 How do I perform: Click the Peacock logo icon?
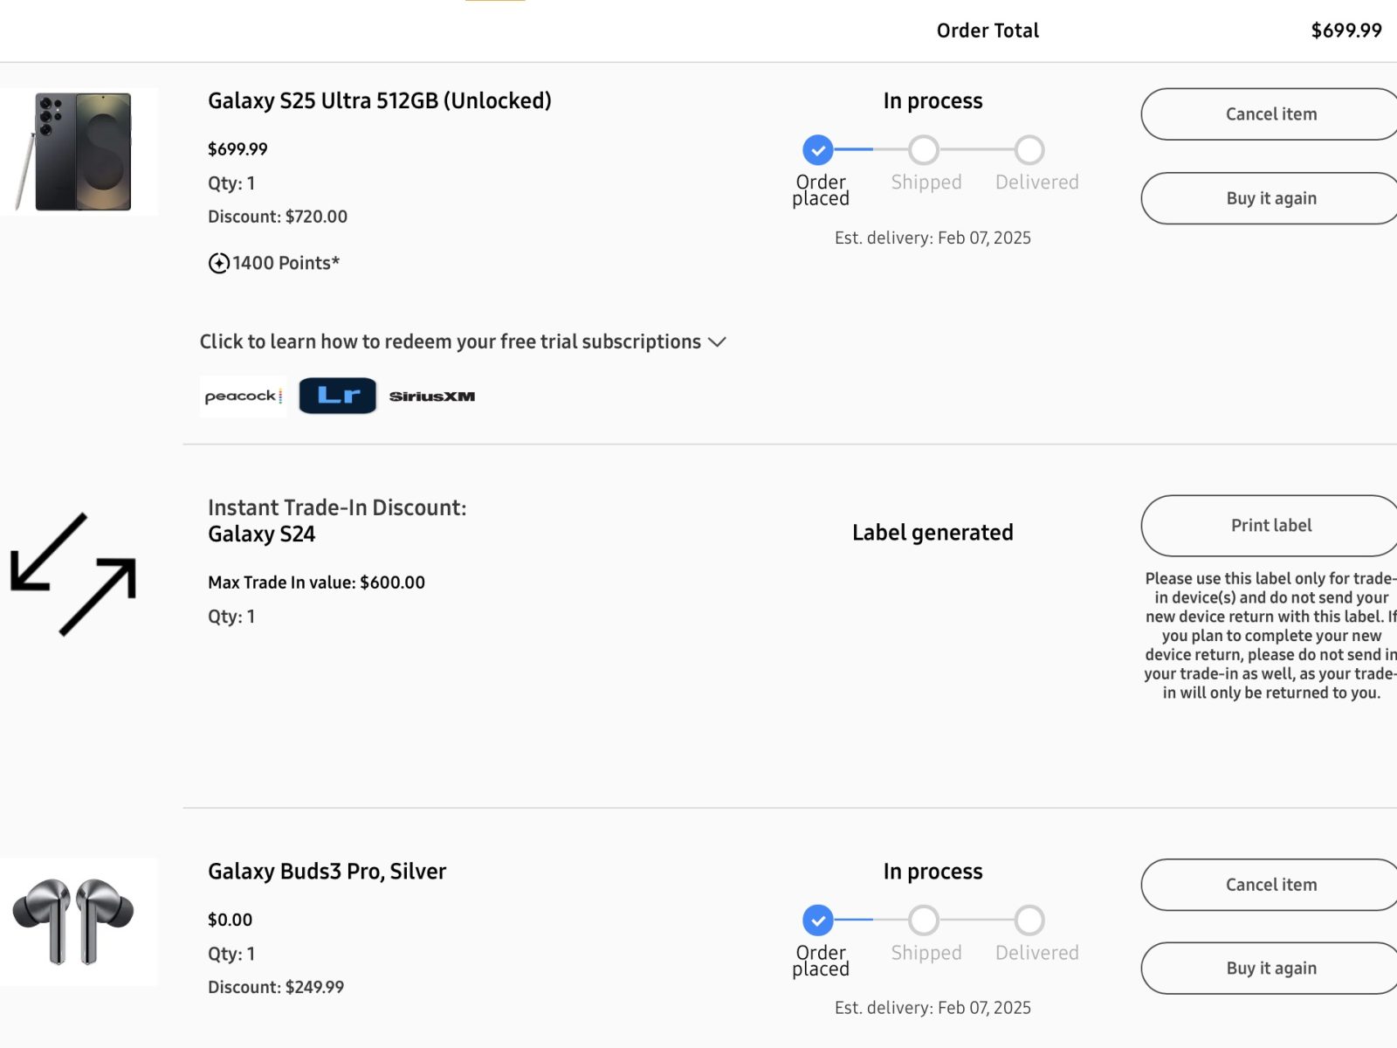(243, 396)
